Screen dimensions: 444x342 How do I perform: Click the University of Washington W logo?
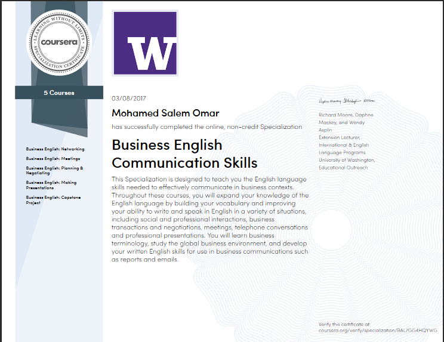(145, 43)
